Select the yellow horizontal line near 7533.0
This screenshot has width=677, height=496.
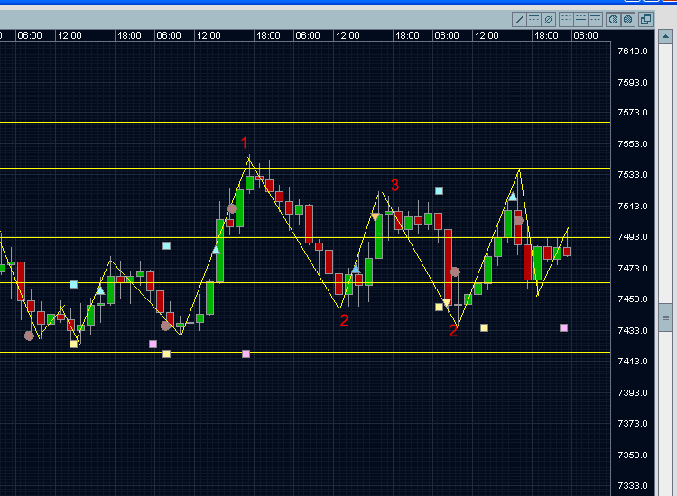point(135,169)
